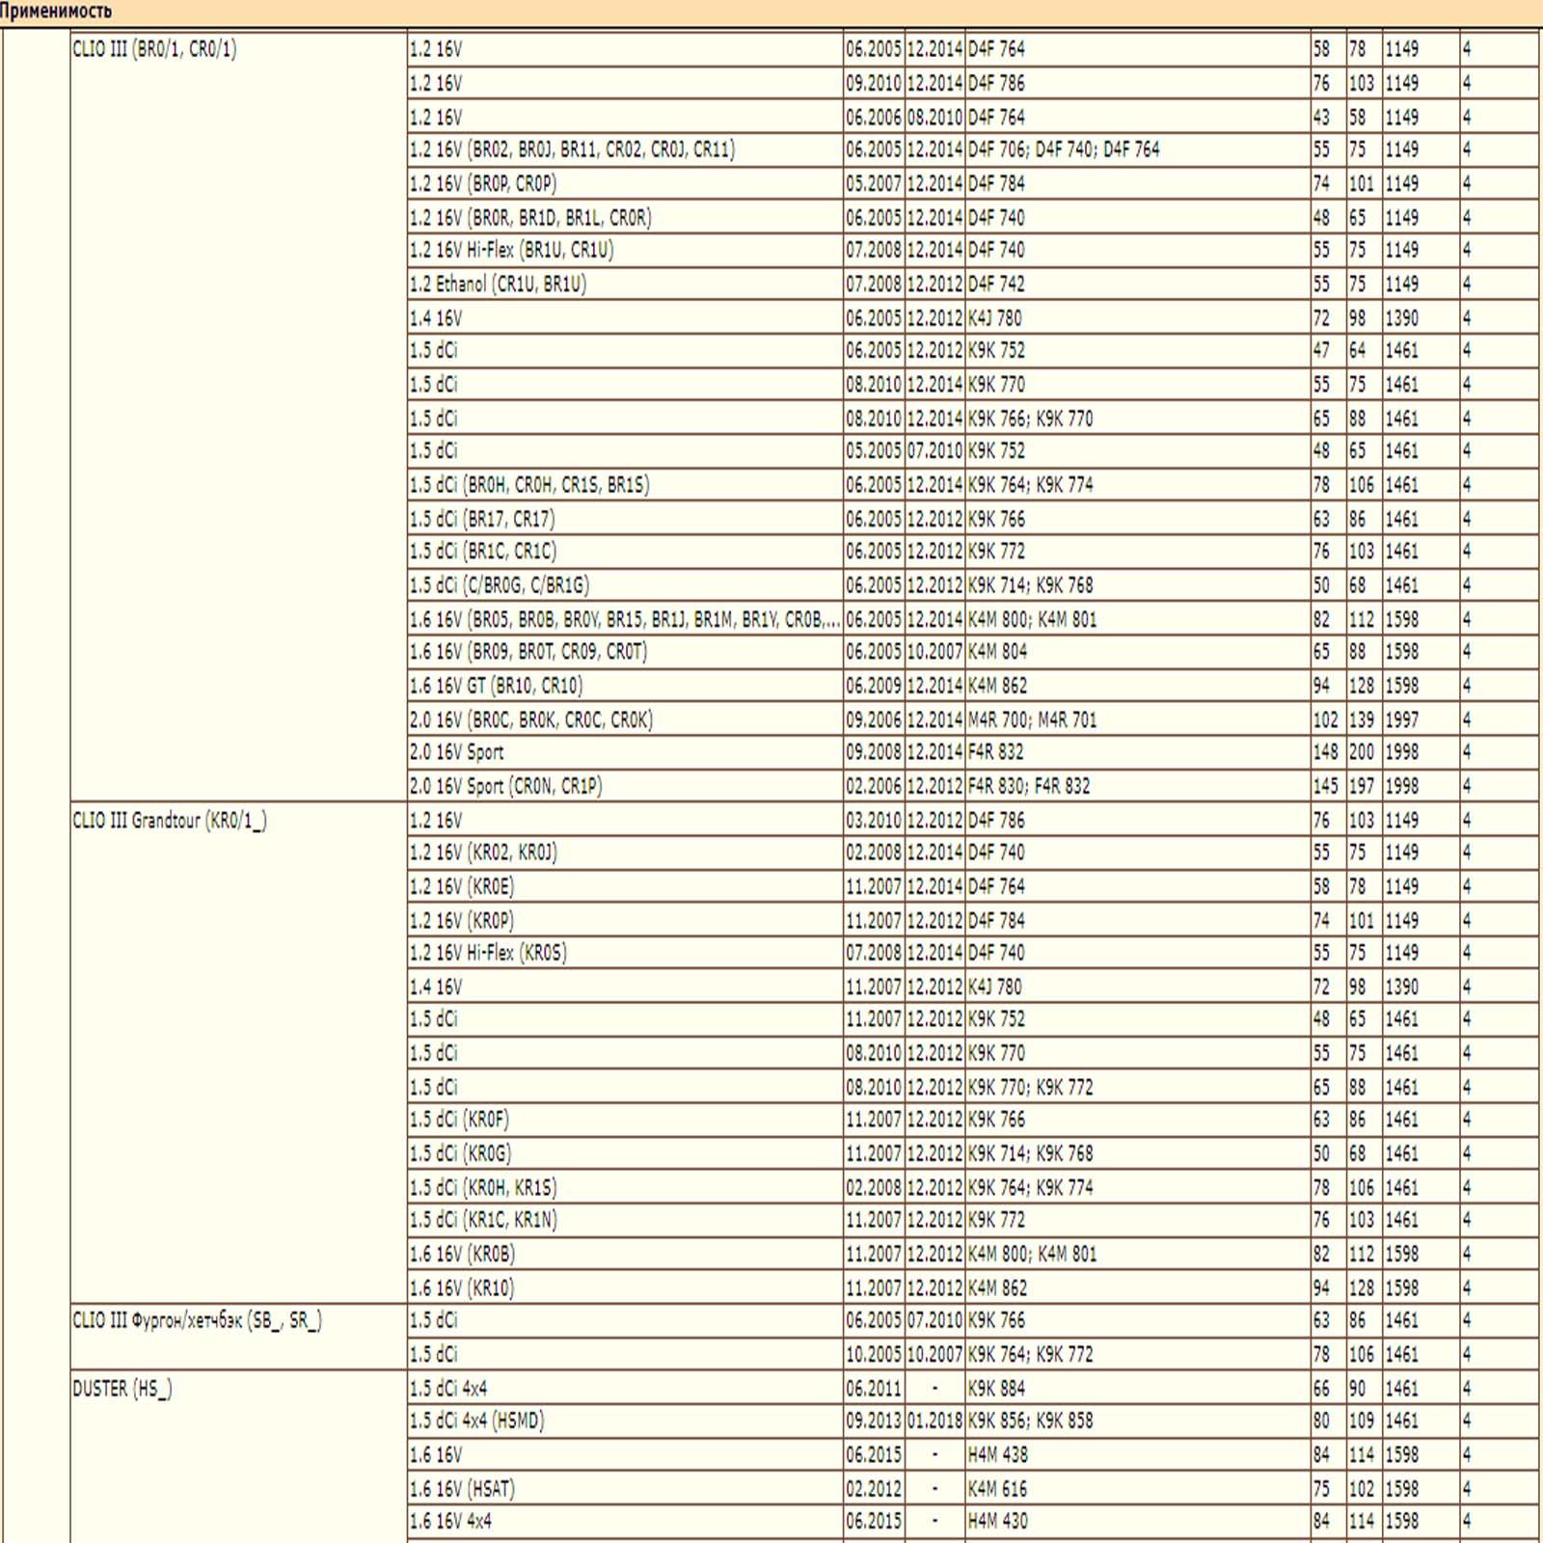The image size is (1543, 1543).
Task: Select the "K9K 884" engine code
Action: 996,1389
